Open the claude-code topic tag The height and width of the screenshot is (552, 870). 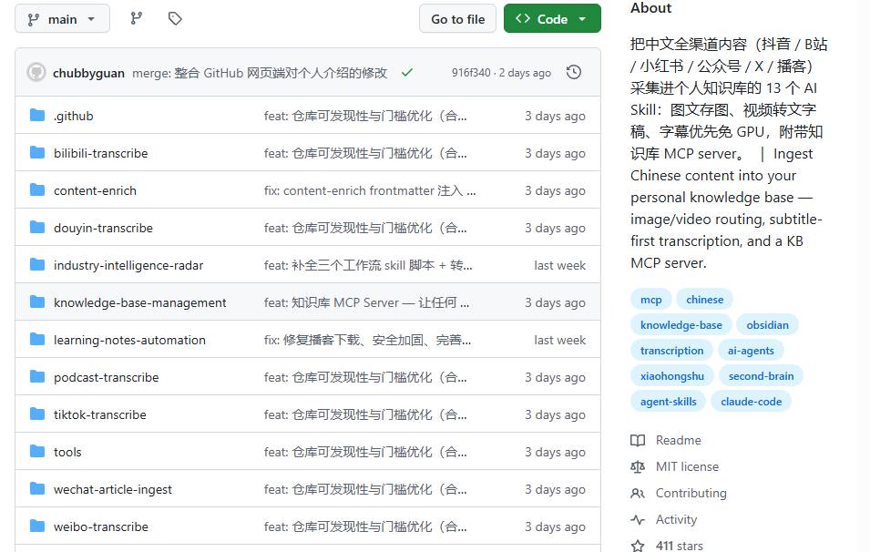point(752,402)
